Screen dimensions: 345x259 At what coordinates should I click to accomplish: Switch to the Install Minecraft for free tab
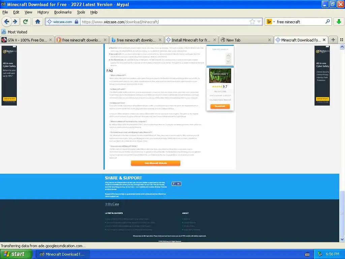pyautogui.click(x=191, y=40)
